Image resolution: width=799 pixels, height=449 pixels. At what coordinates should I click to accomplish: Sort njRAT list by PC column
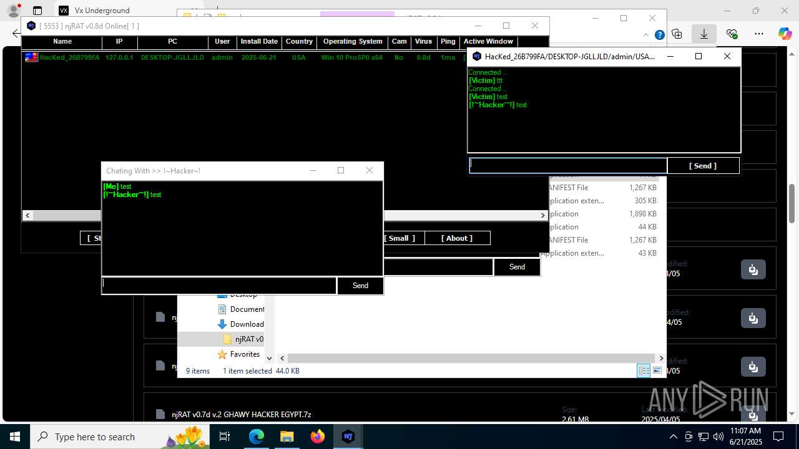click(x=173, y=42)
